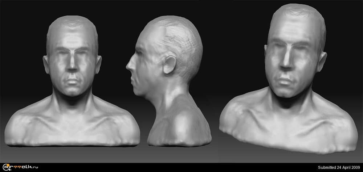Click the chin of the front-view bust

pos(72,91)
